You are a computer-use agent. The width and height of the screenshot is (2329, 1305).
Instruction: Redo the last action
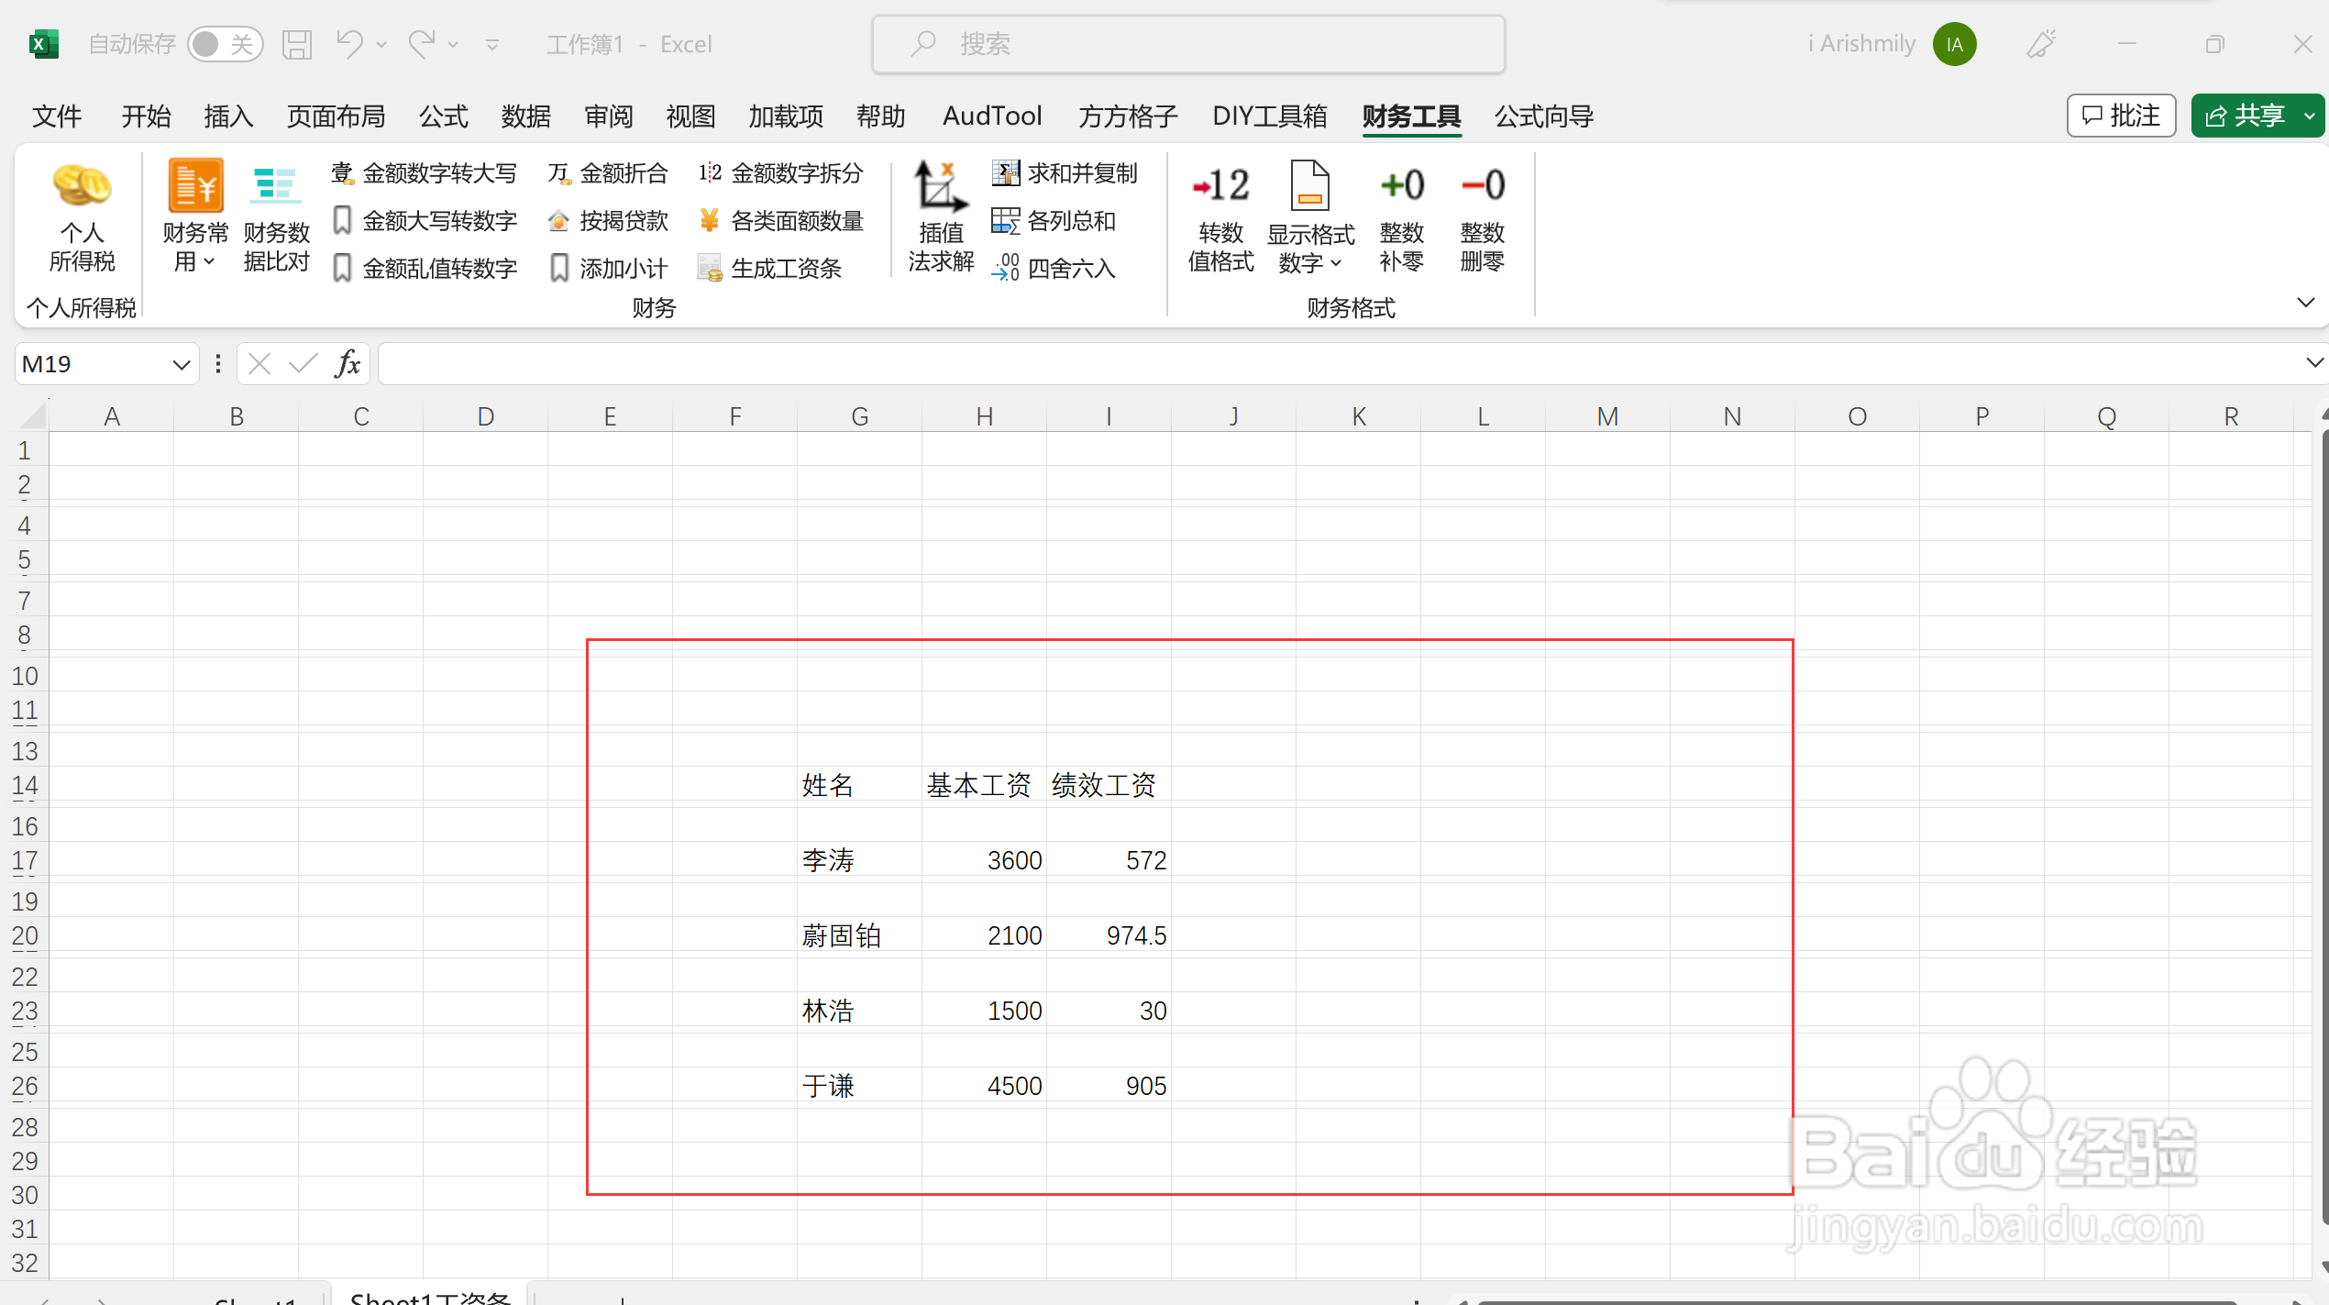(422, 44)
